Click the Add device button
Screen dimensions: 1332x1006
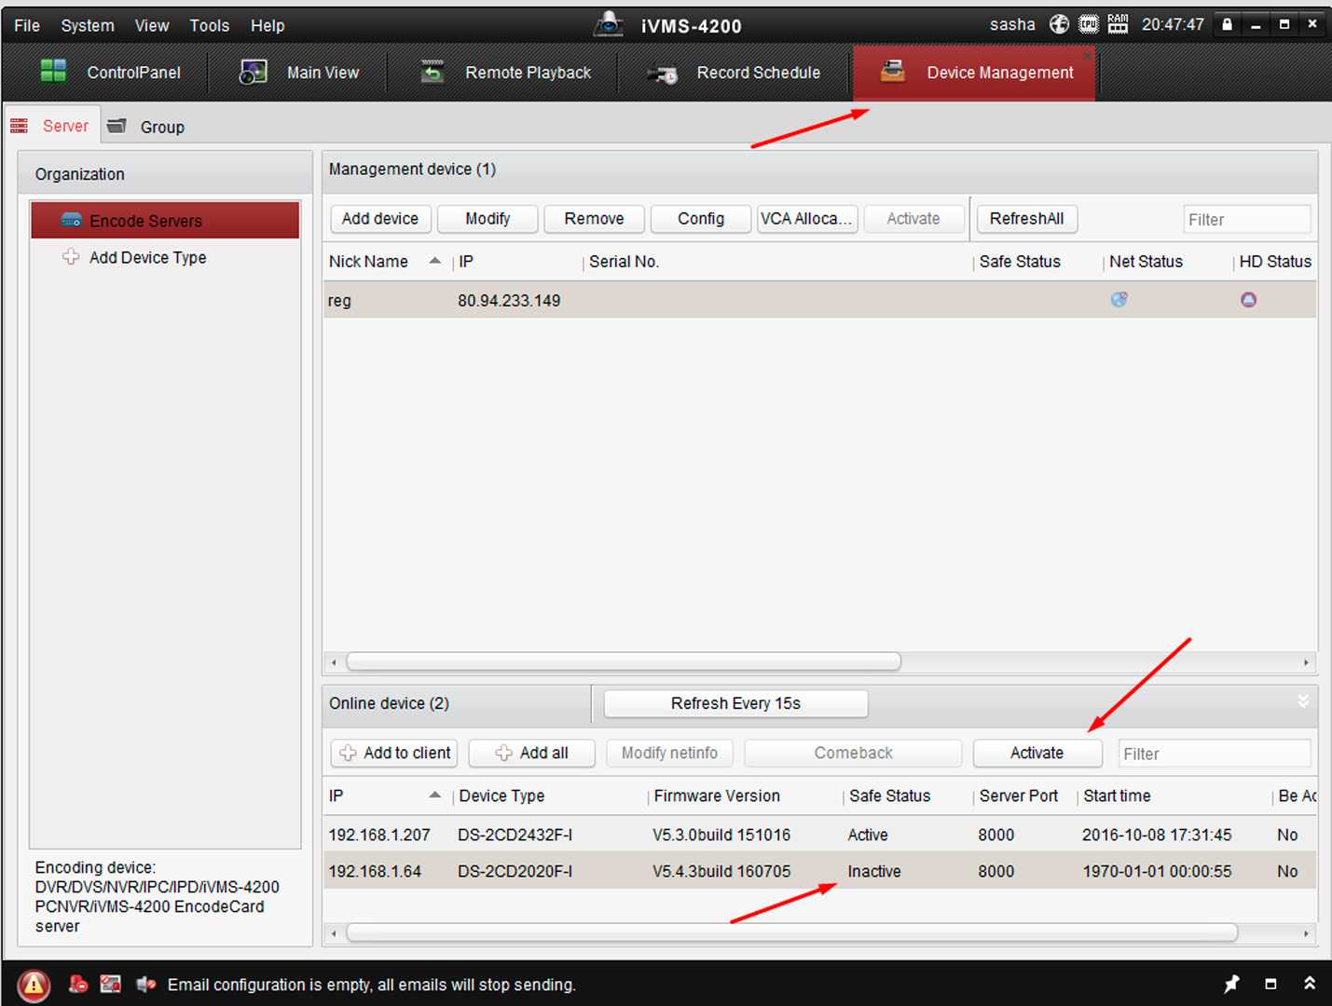pyautogui.click(x=380, y=219)
